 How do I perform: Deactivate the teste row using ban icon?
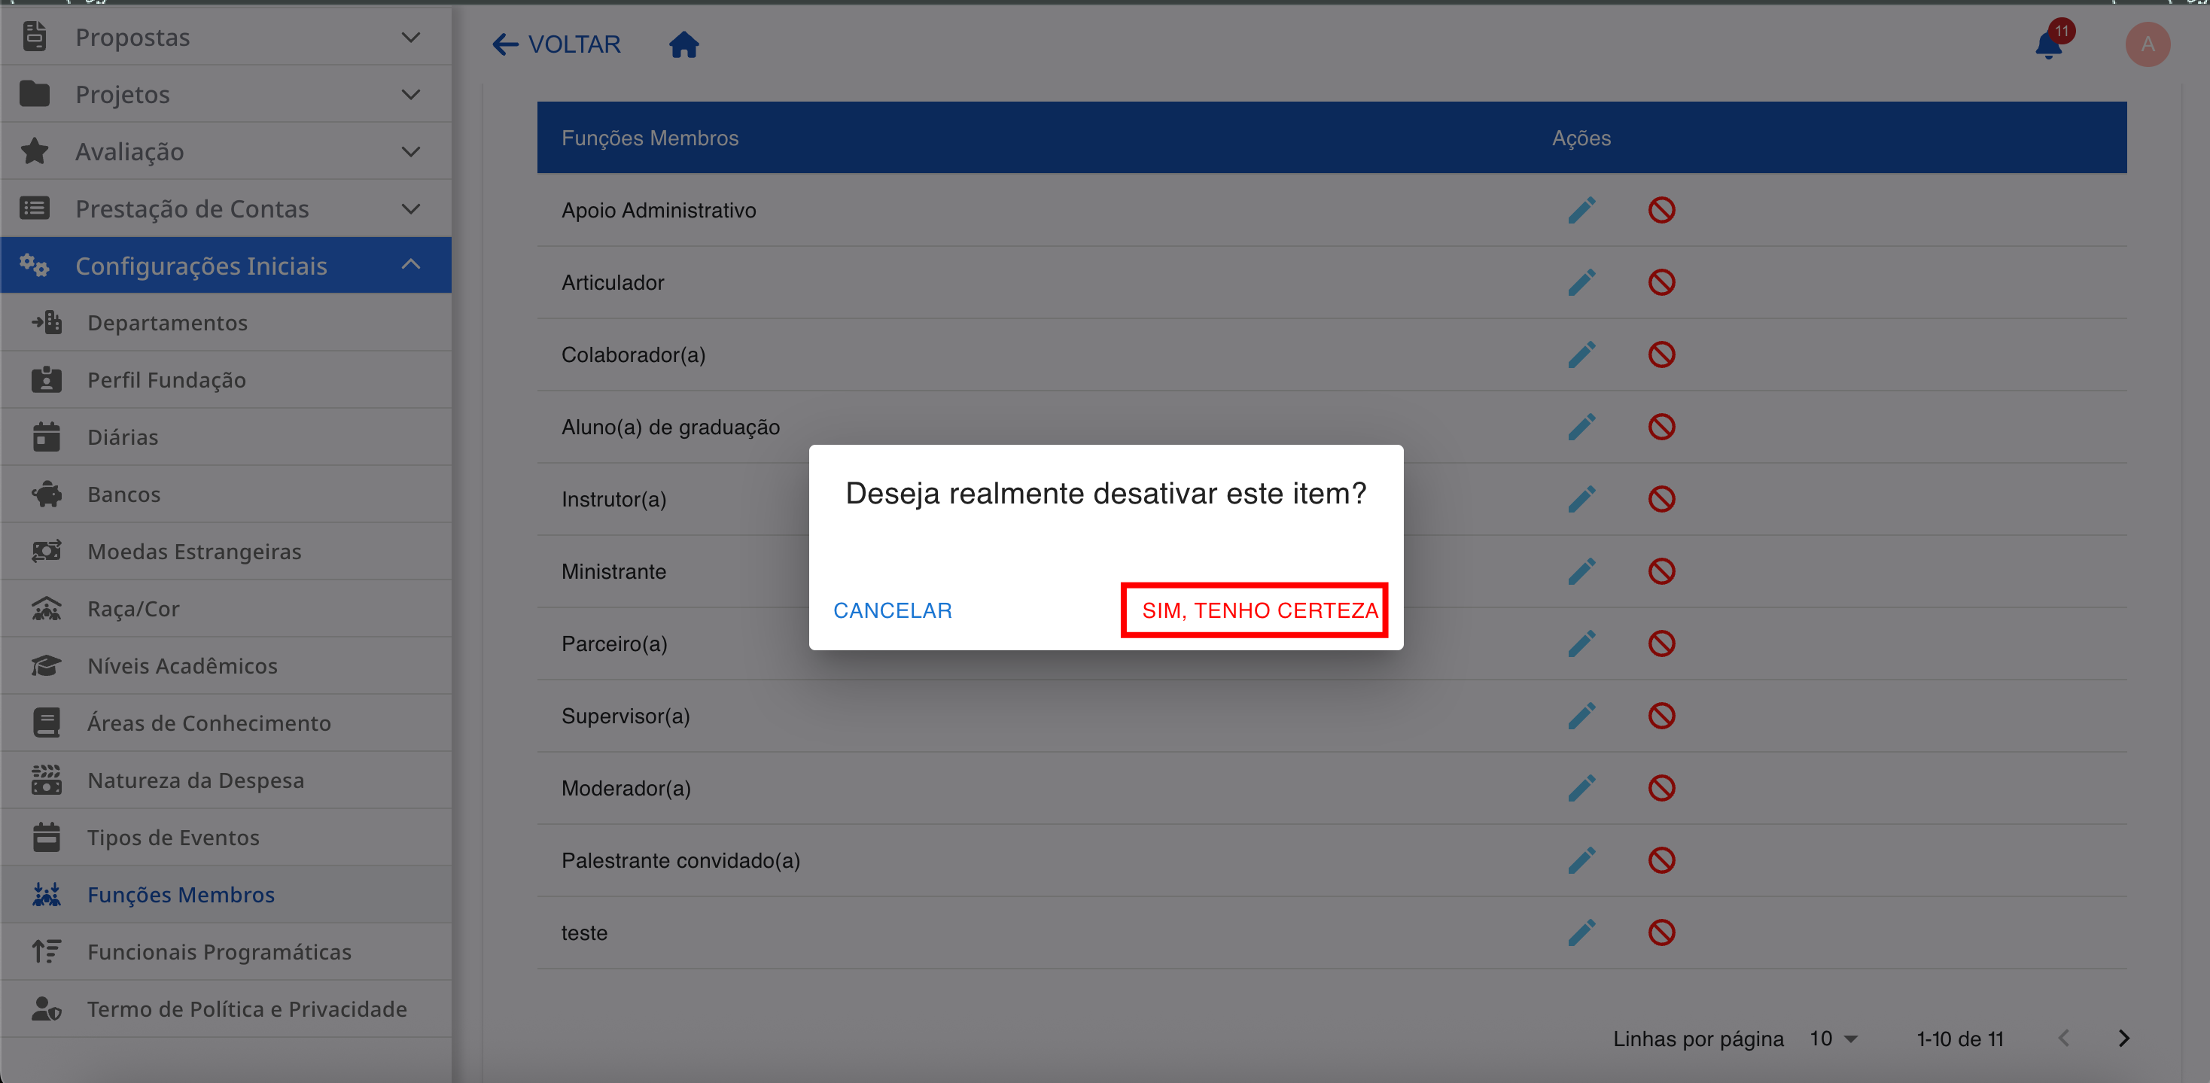(x=1661, y=932)
